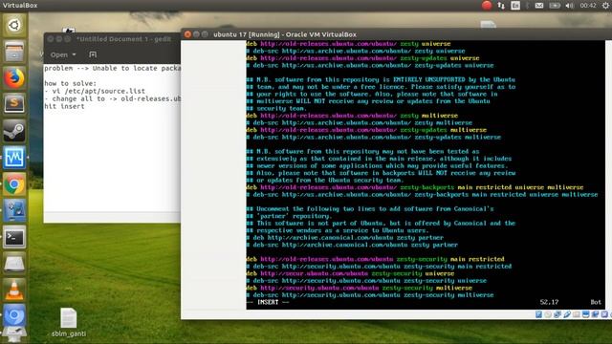Click the VirtualBox network status icon
This screenshot has width=612, height=344.
557,314
